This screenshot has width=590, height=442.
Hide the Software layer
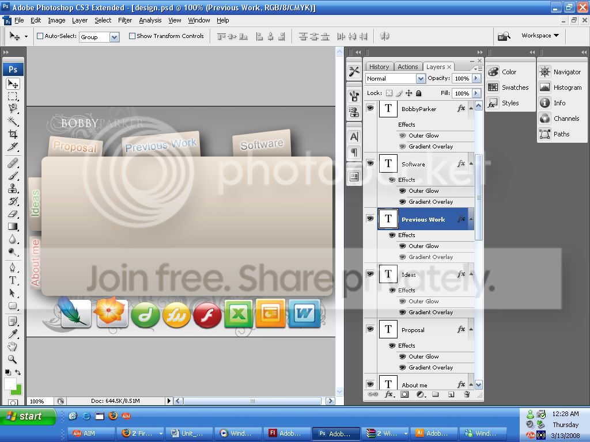(370, 163)
